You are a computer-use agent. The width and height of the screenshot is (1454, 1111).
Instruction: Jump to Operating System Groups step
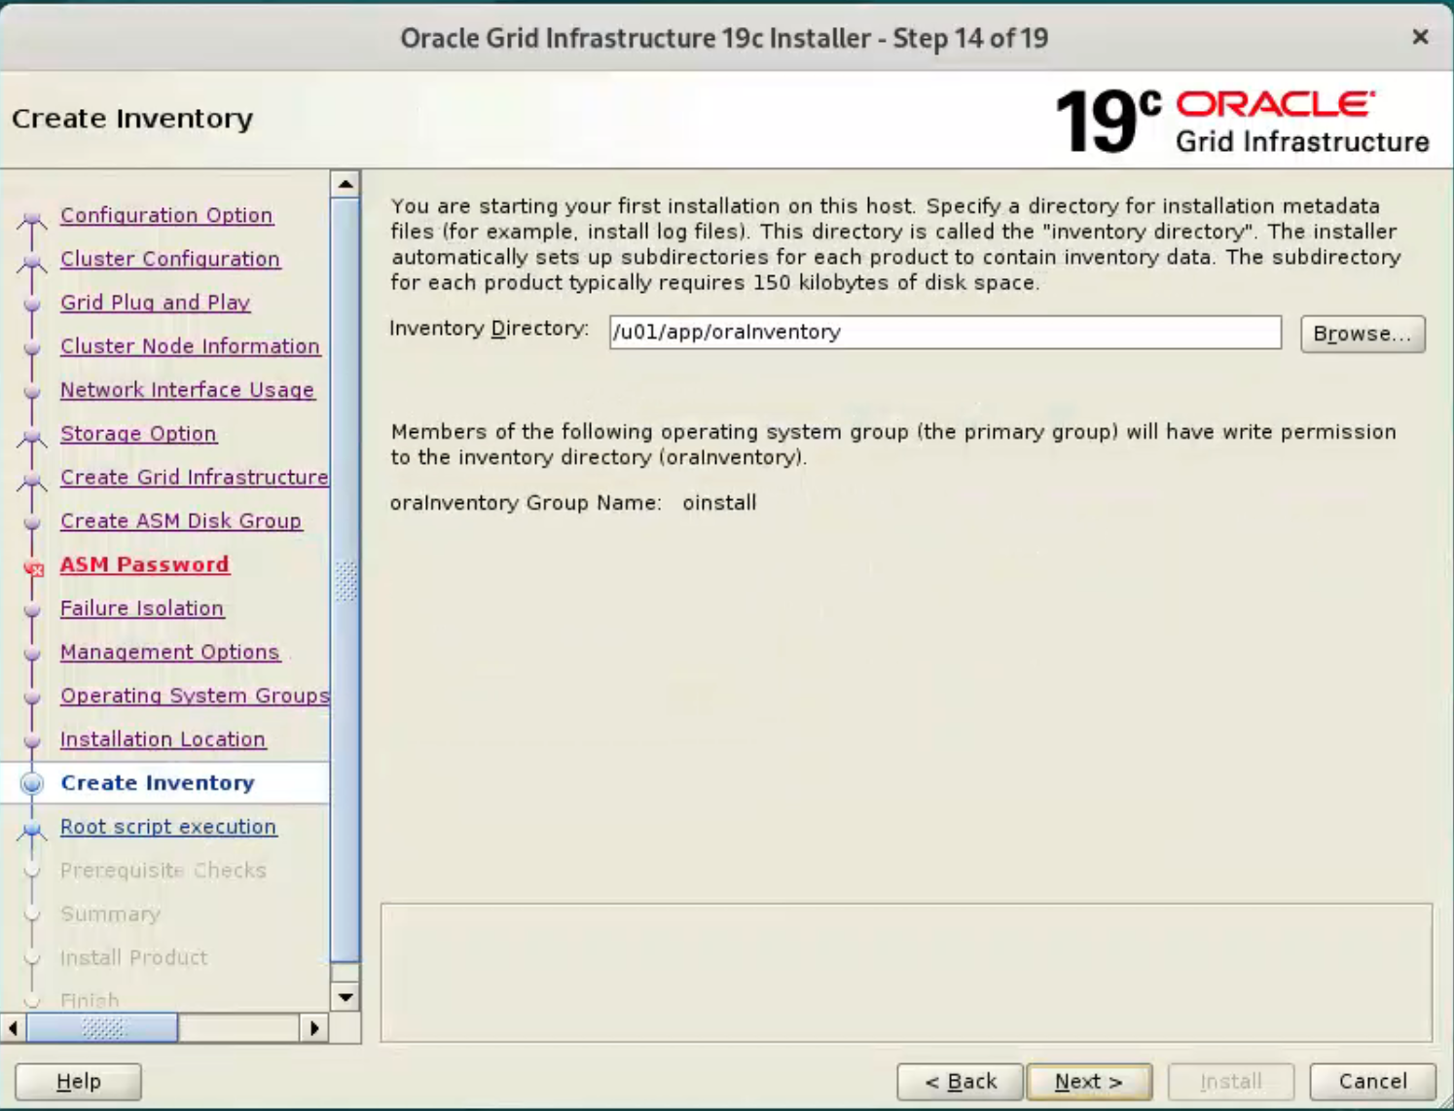point(195,696)
